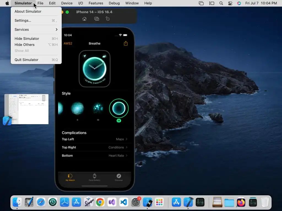This screenshot has width=282, height=211.
Task: Select the screenshot thumbnail on the desktop
Action: pos(26,109)
